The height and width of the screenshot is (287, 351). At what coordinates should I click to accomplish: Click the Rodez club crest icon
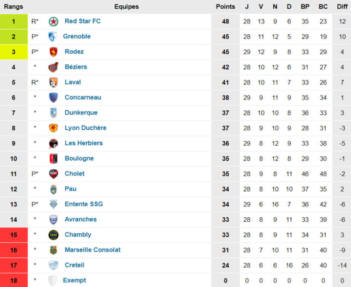pyautogui.click(x=53, y=52)
